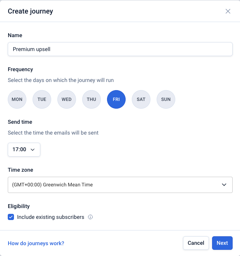
Task: Click the time zone chevron arrow
Action: pyautogui.click(x=224, y=185)
